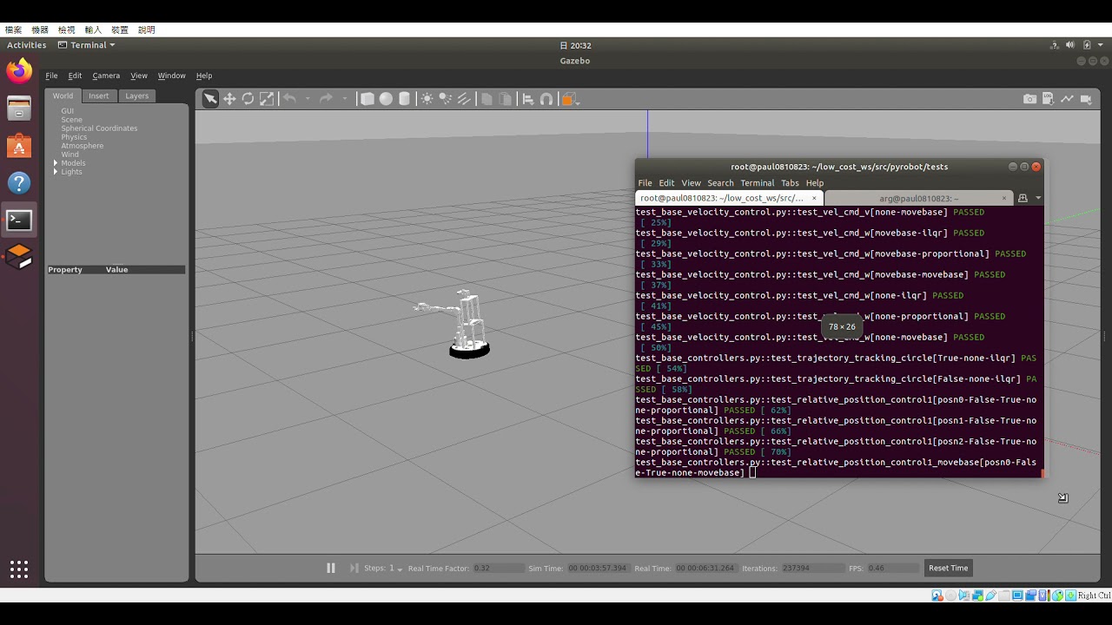The width and height of the screenshot is (1112, 625).
Task: Open Firefox from the Ubuntu dock
Action: coord(19,71)
